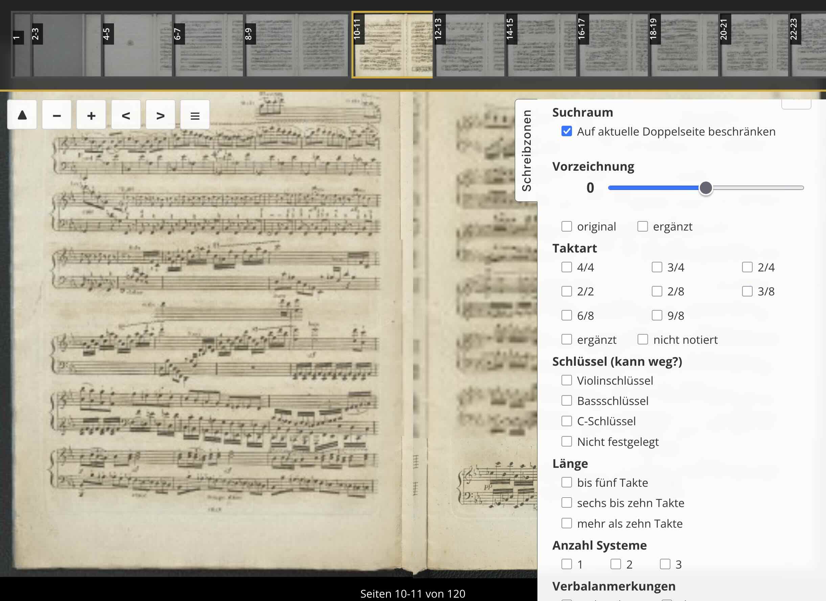Go to previous double page
This screenshot has height=601, width=826.
click(x=125, y=115)
